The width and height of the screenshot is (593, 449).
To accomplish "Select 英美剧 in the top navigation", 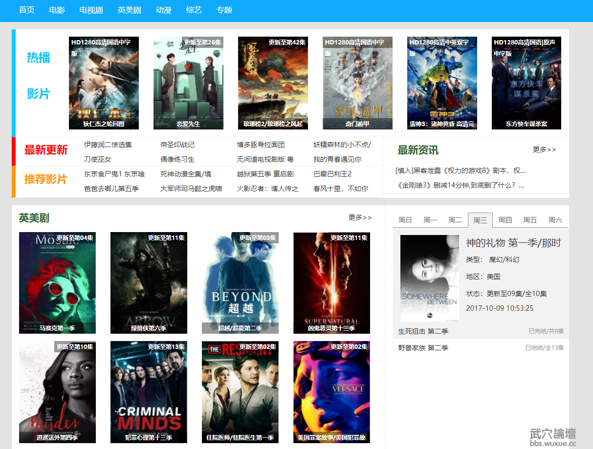I will 129,10.
